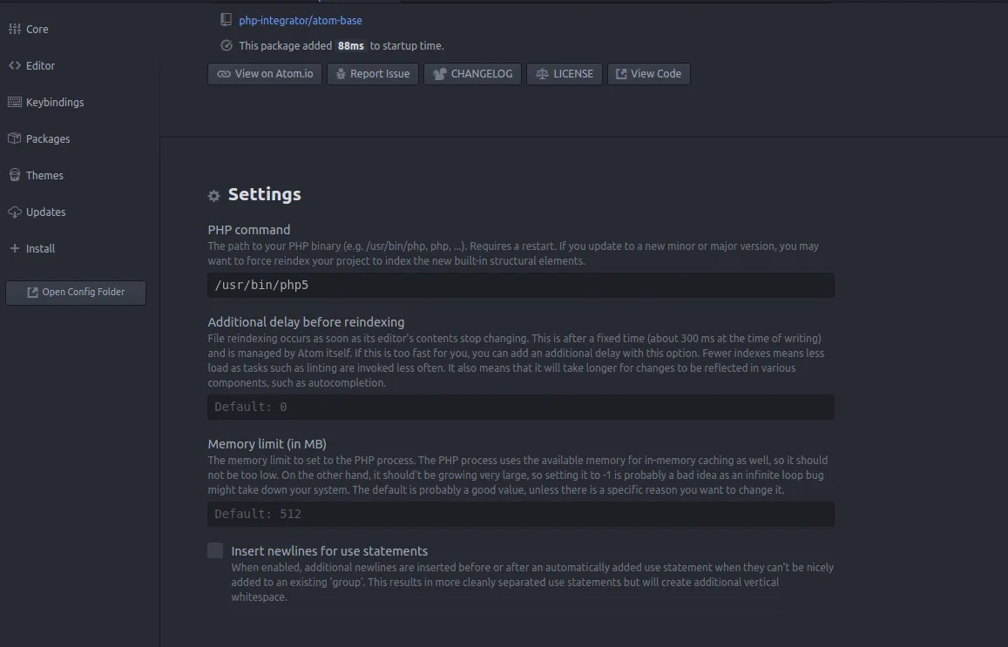Click the PHP command path field

(x=521, y=285)
